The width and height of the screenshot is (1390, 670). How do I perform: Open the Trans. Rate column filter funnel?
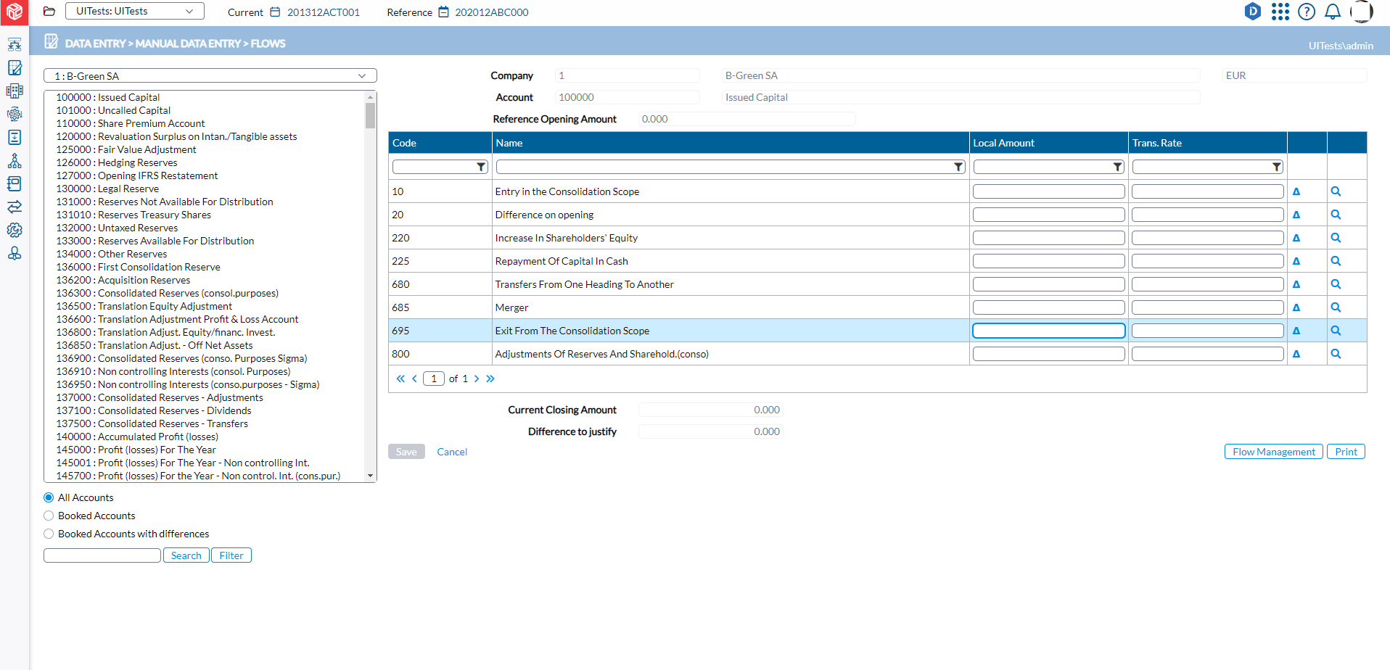point(1277,167)
